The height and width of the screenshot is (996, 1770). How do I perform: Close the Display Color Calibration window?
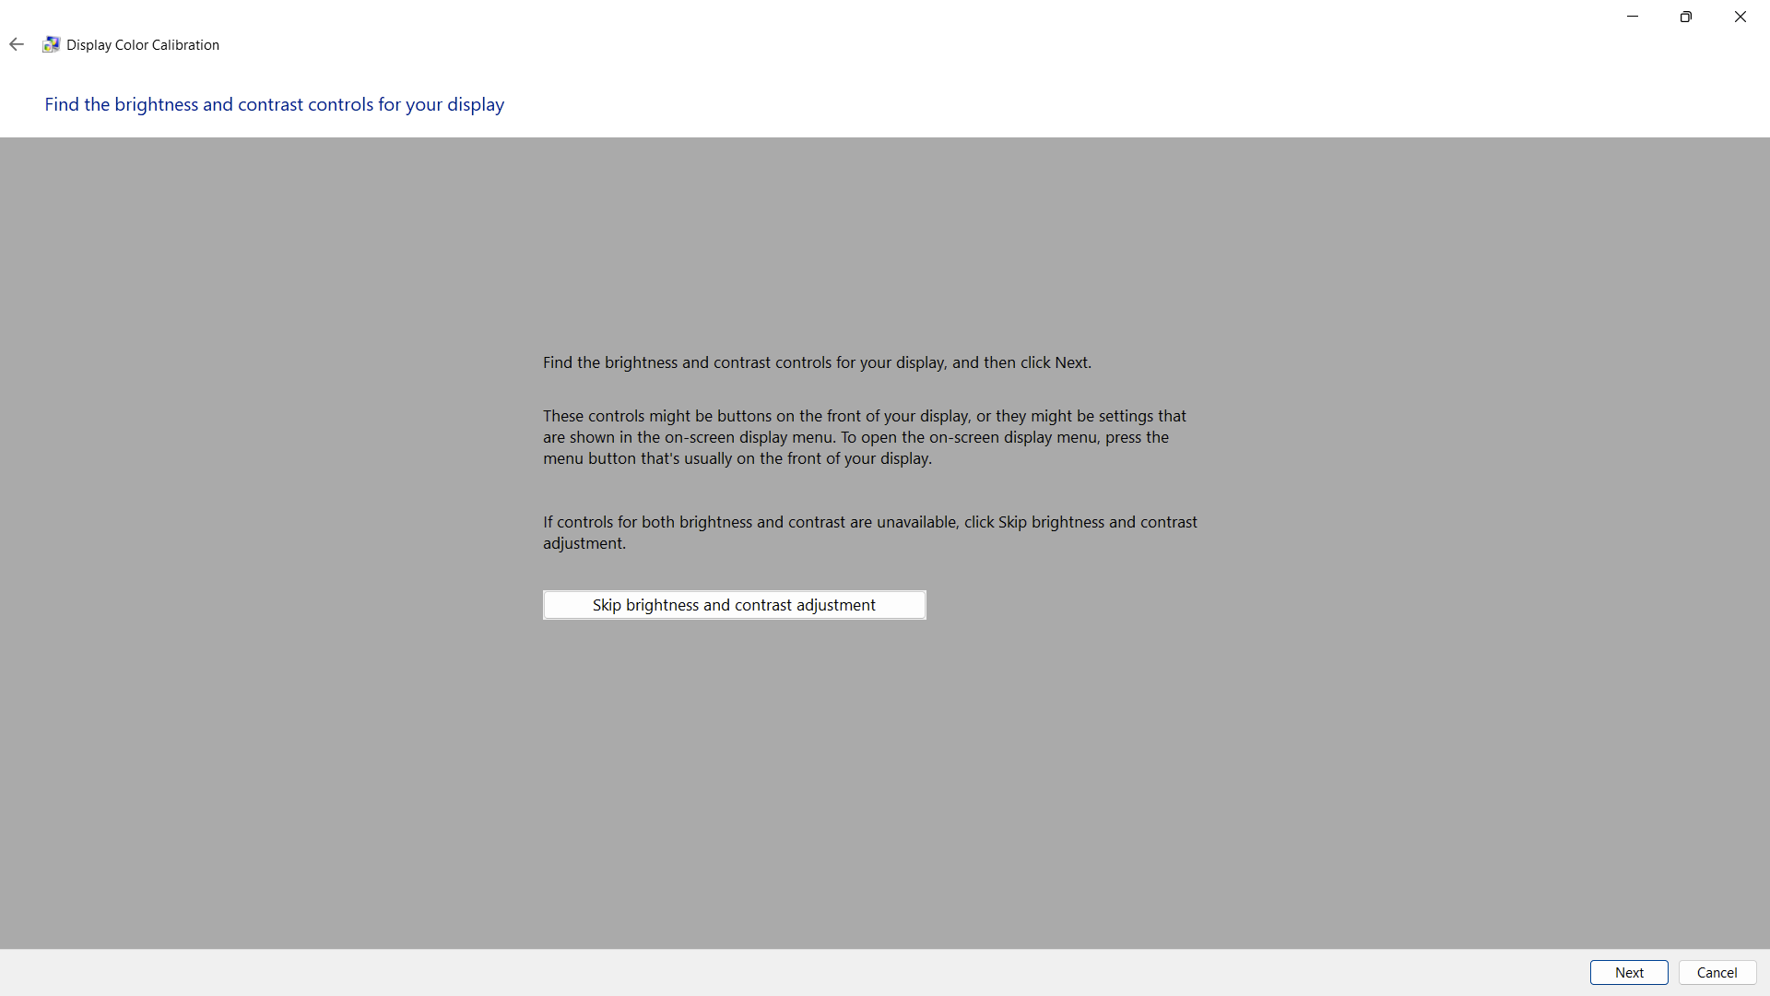pos(1740,17)
